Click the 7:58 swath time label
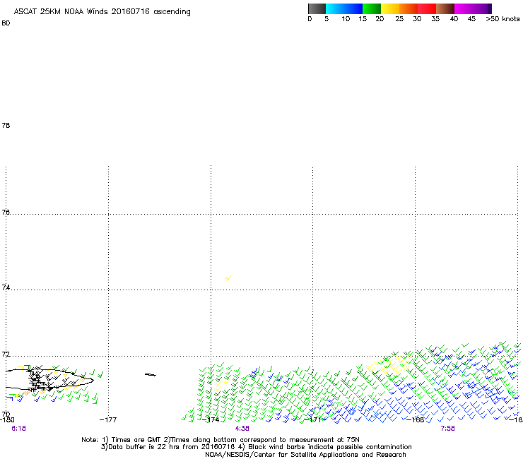This screenshot has height=459, width=523. point(447,429)
